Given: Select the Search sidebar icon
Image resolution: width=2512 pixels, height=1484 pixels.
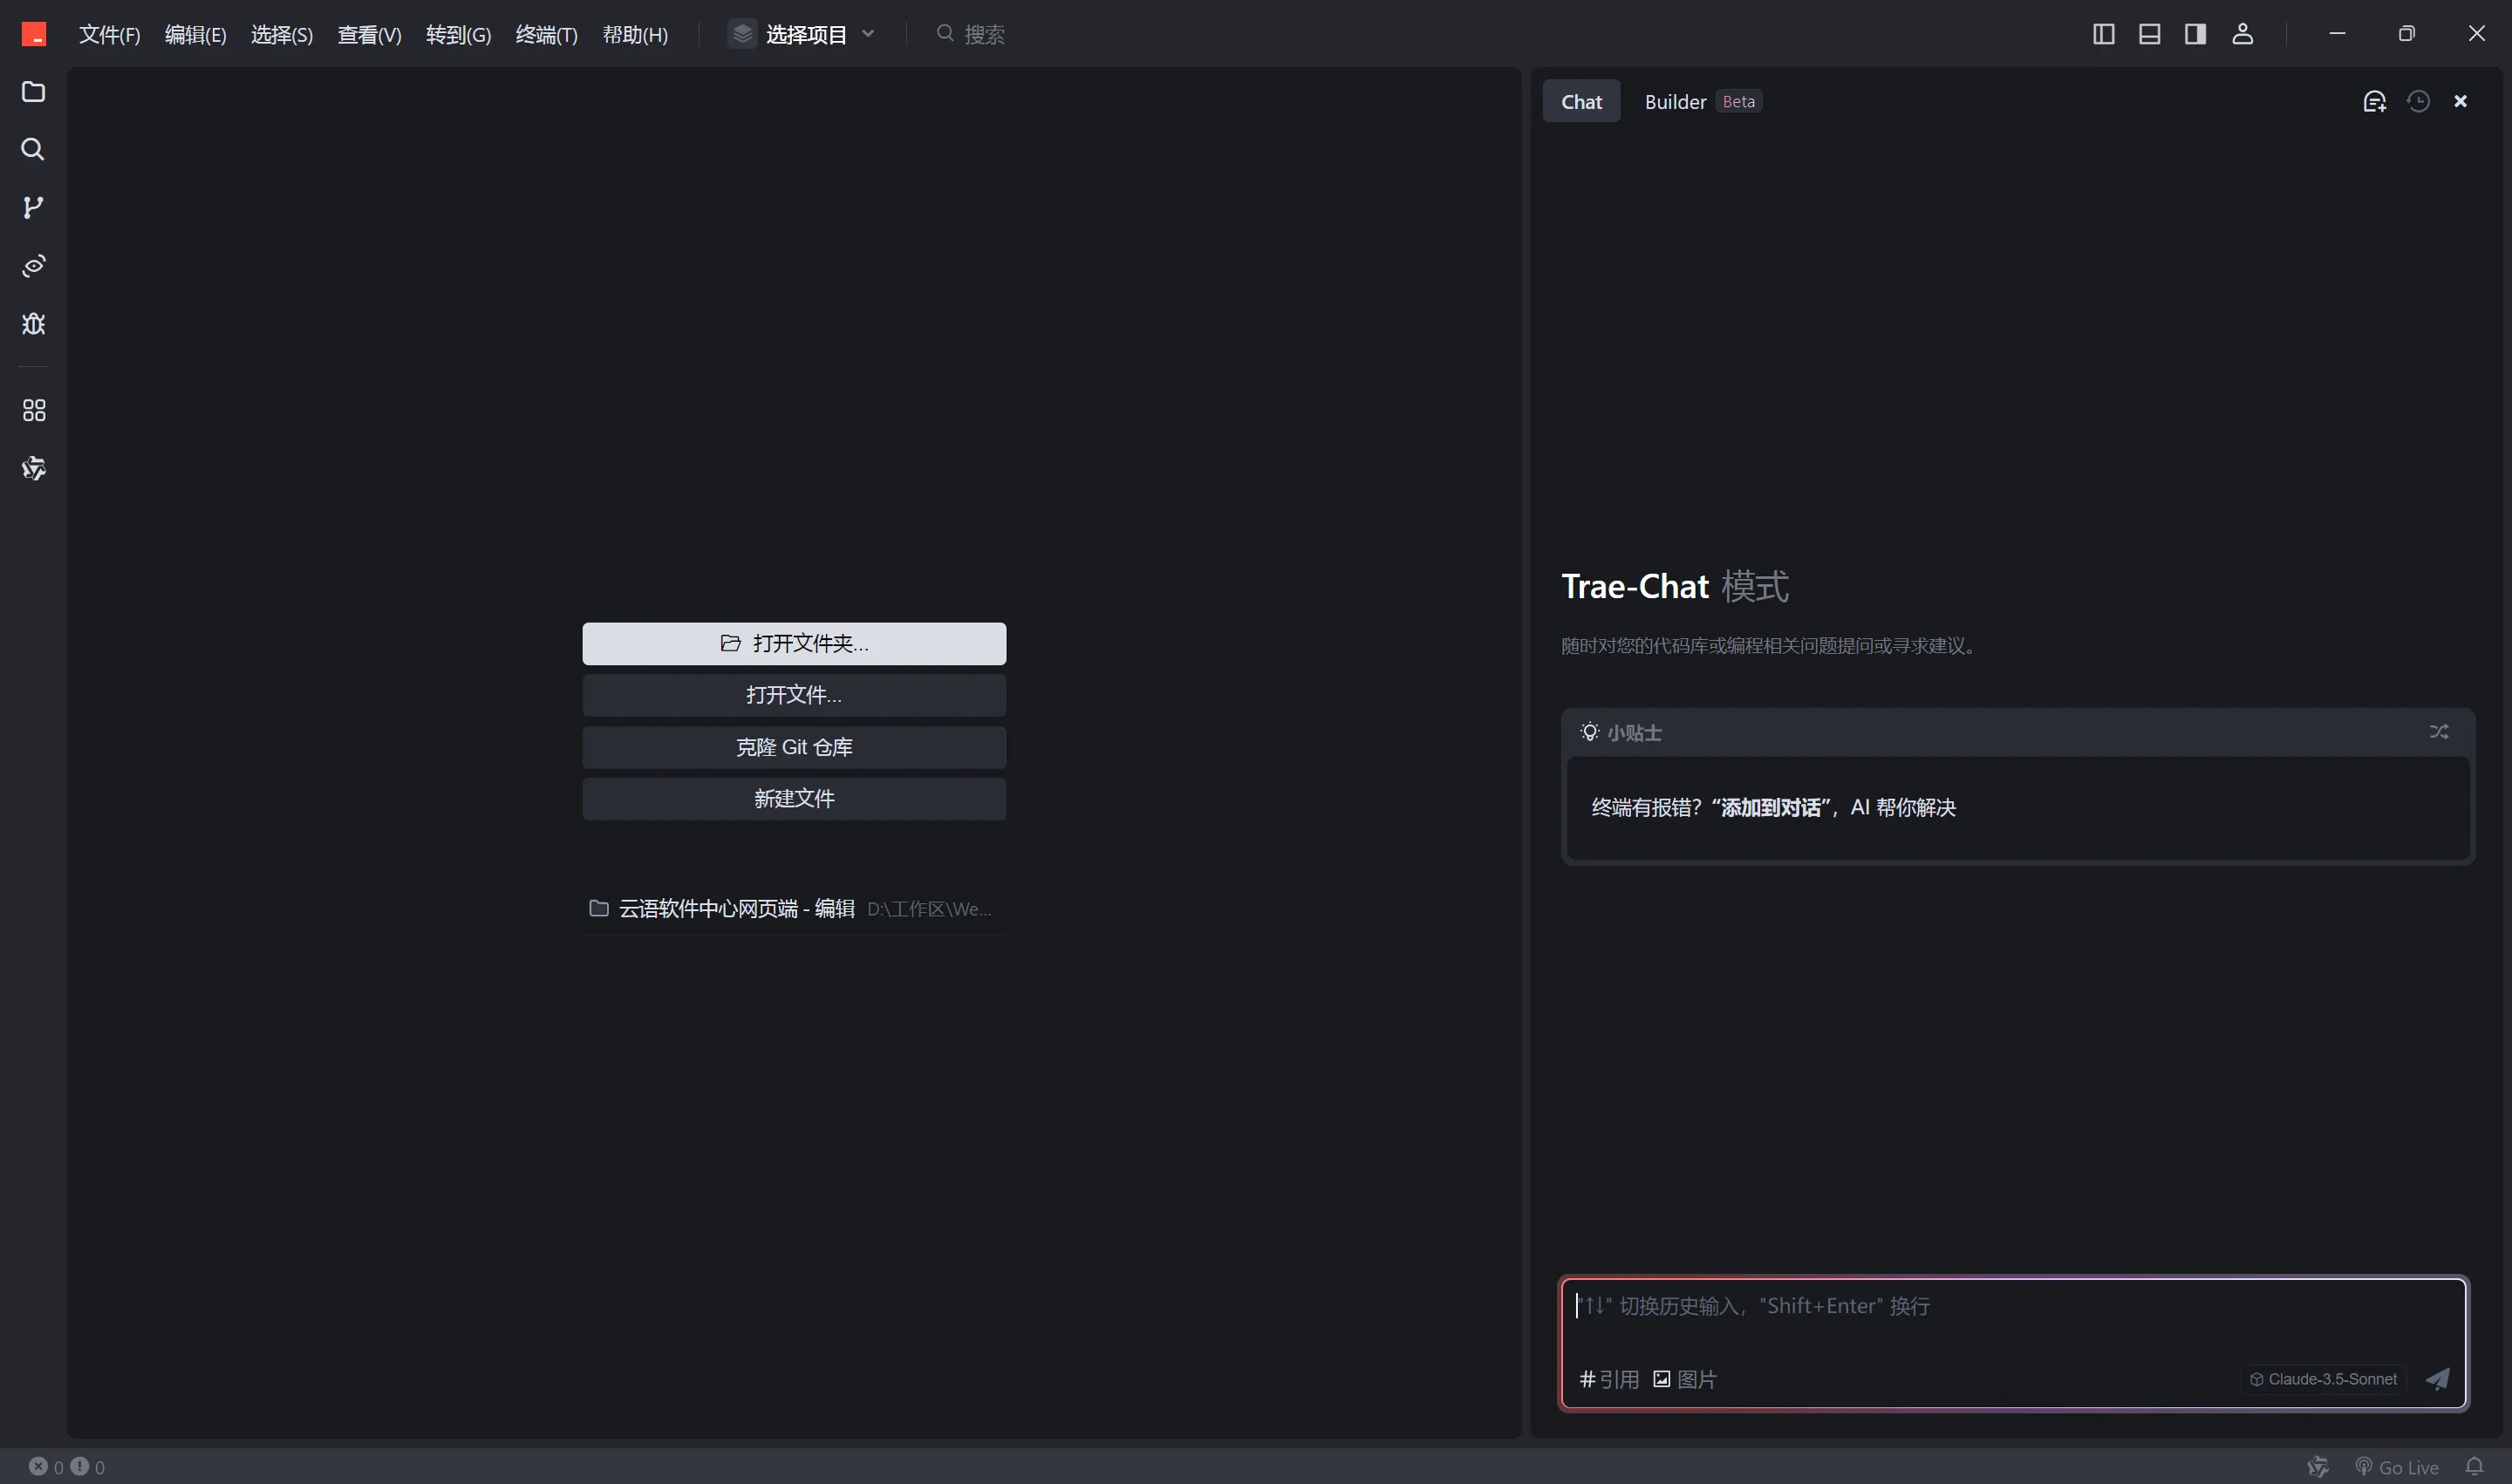Looking at the screenshot, I should 33,150.
